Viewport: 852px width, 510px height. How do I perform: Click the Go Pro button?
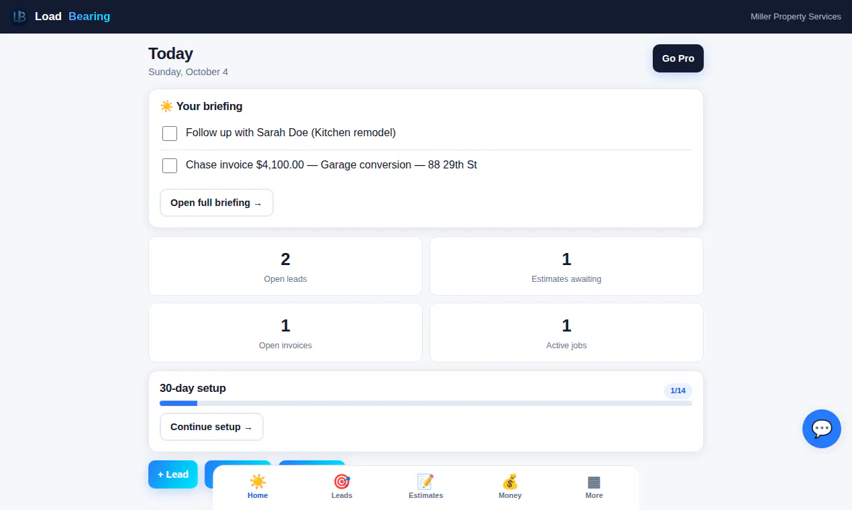678,58
